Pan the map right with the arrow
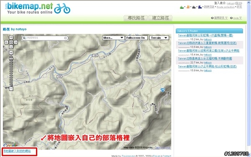This screenshot has height=157, width=251. click(x=16, y=42)
